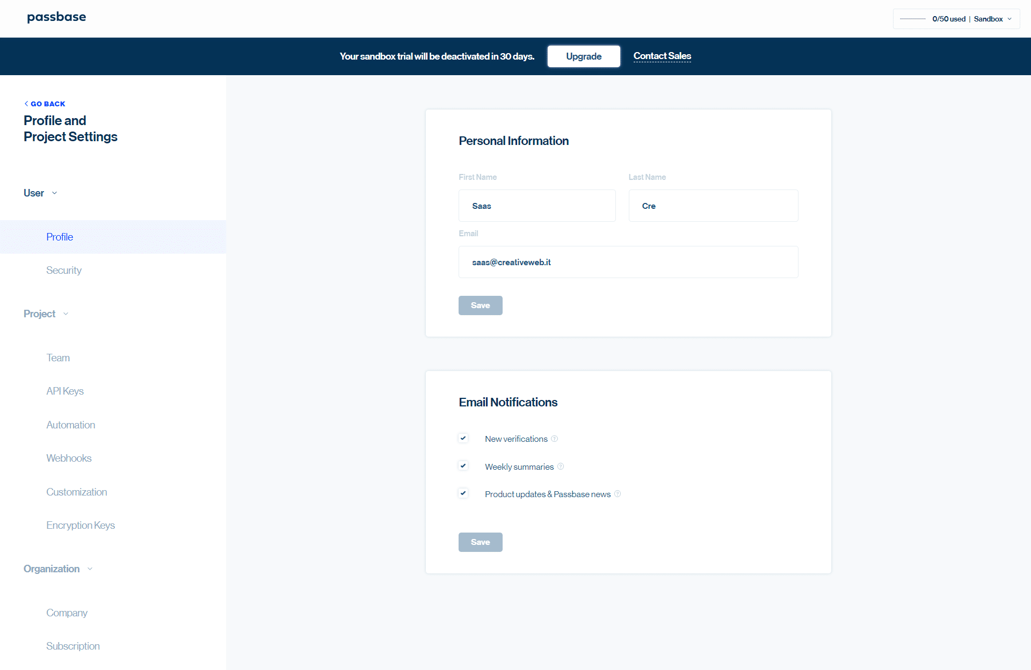1031x670 pixels.
Task: Click the Project section collapse chevron
Action: point(67,313)
